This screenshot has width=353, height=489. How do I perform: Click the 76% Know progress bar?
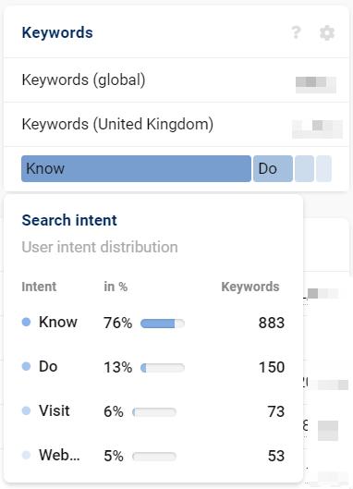(x=163, y=324)
